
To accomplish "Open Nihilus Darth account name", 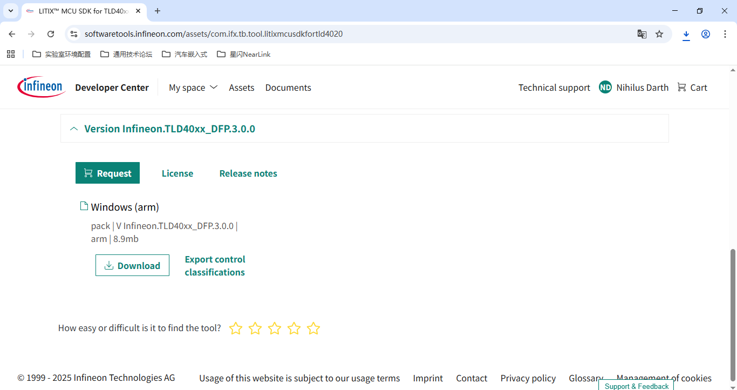I will coord(643,88).
